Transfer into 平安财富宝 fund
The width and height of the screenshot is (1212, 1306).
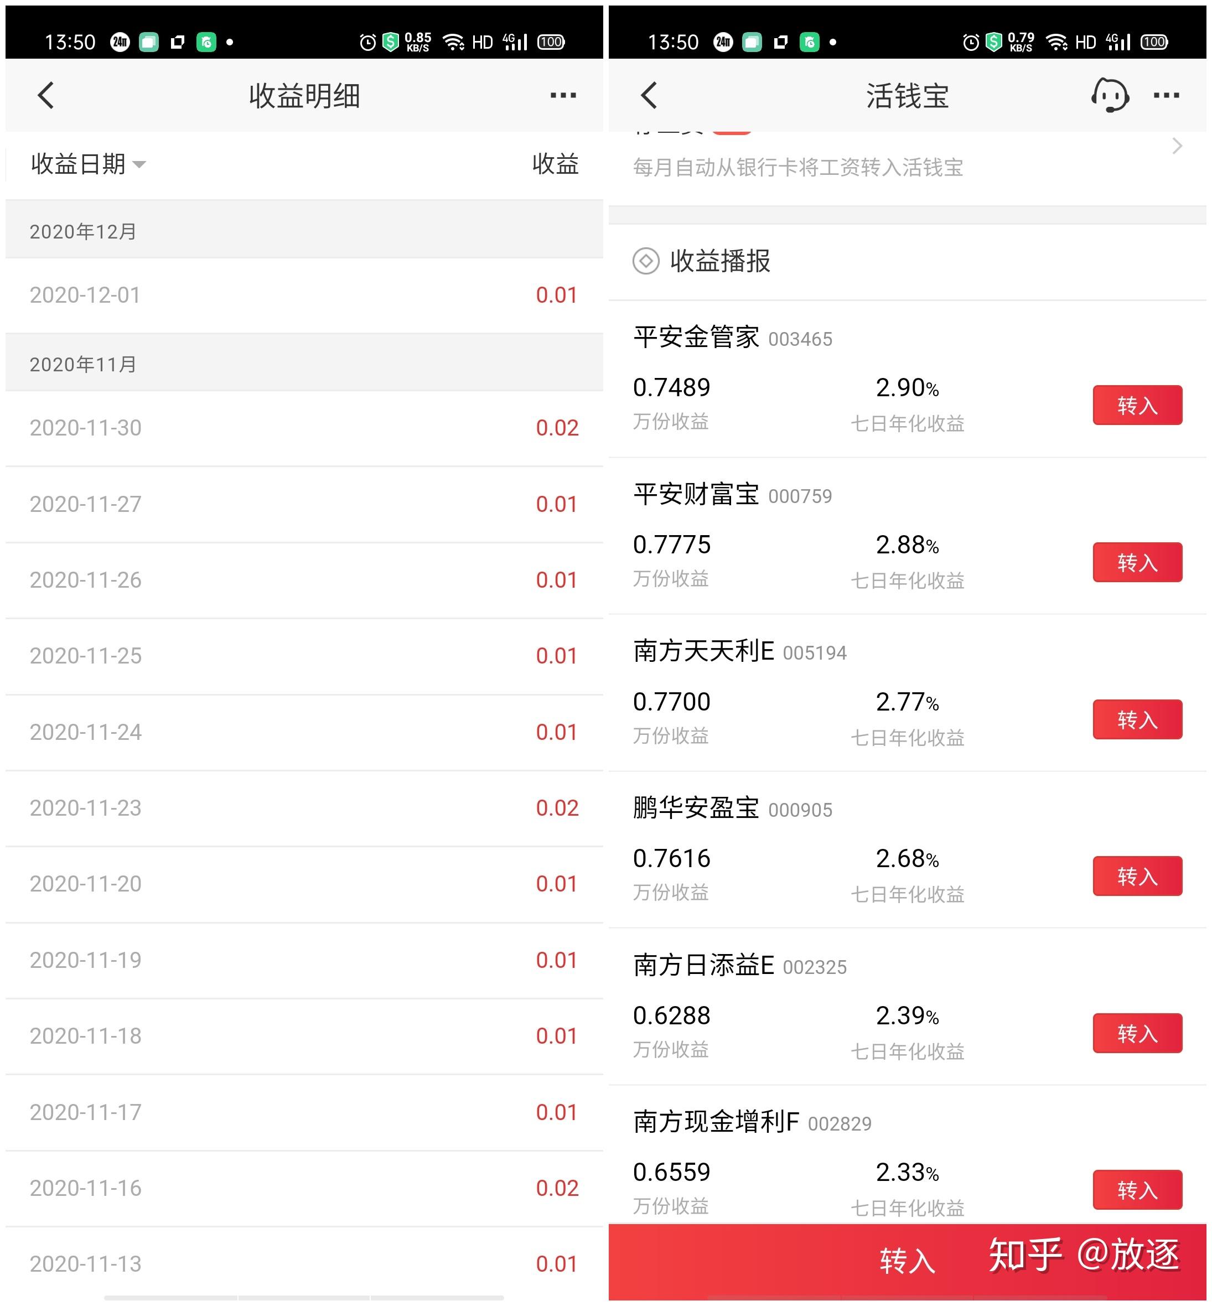coord(1137,562)
